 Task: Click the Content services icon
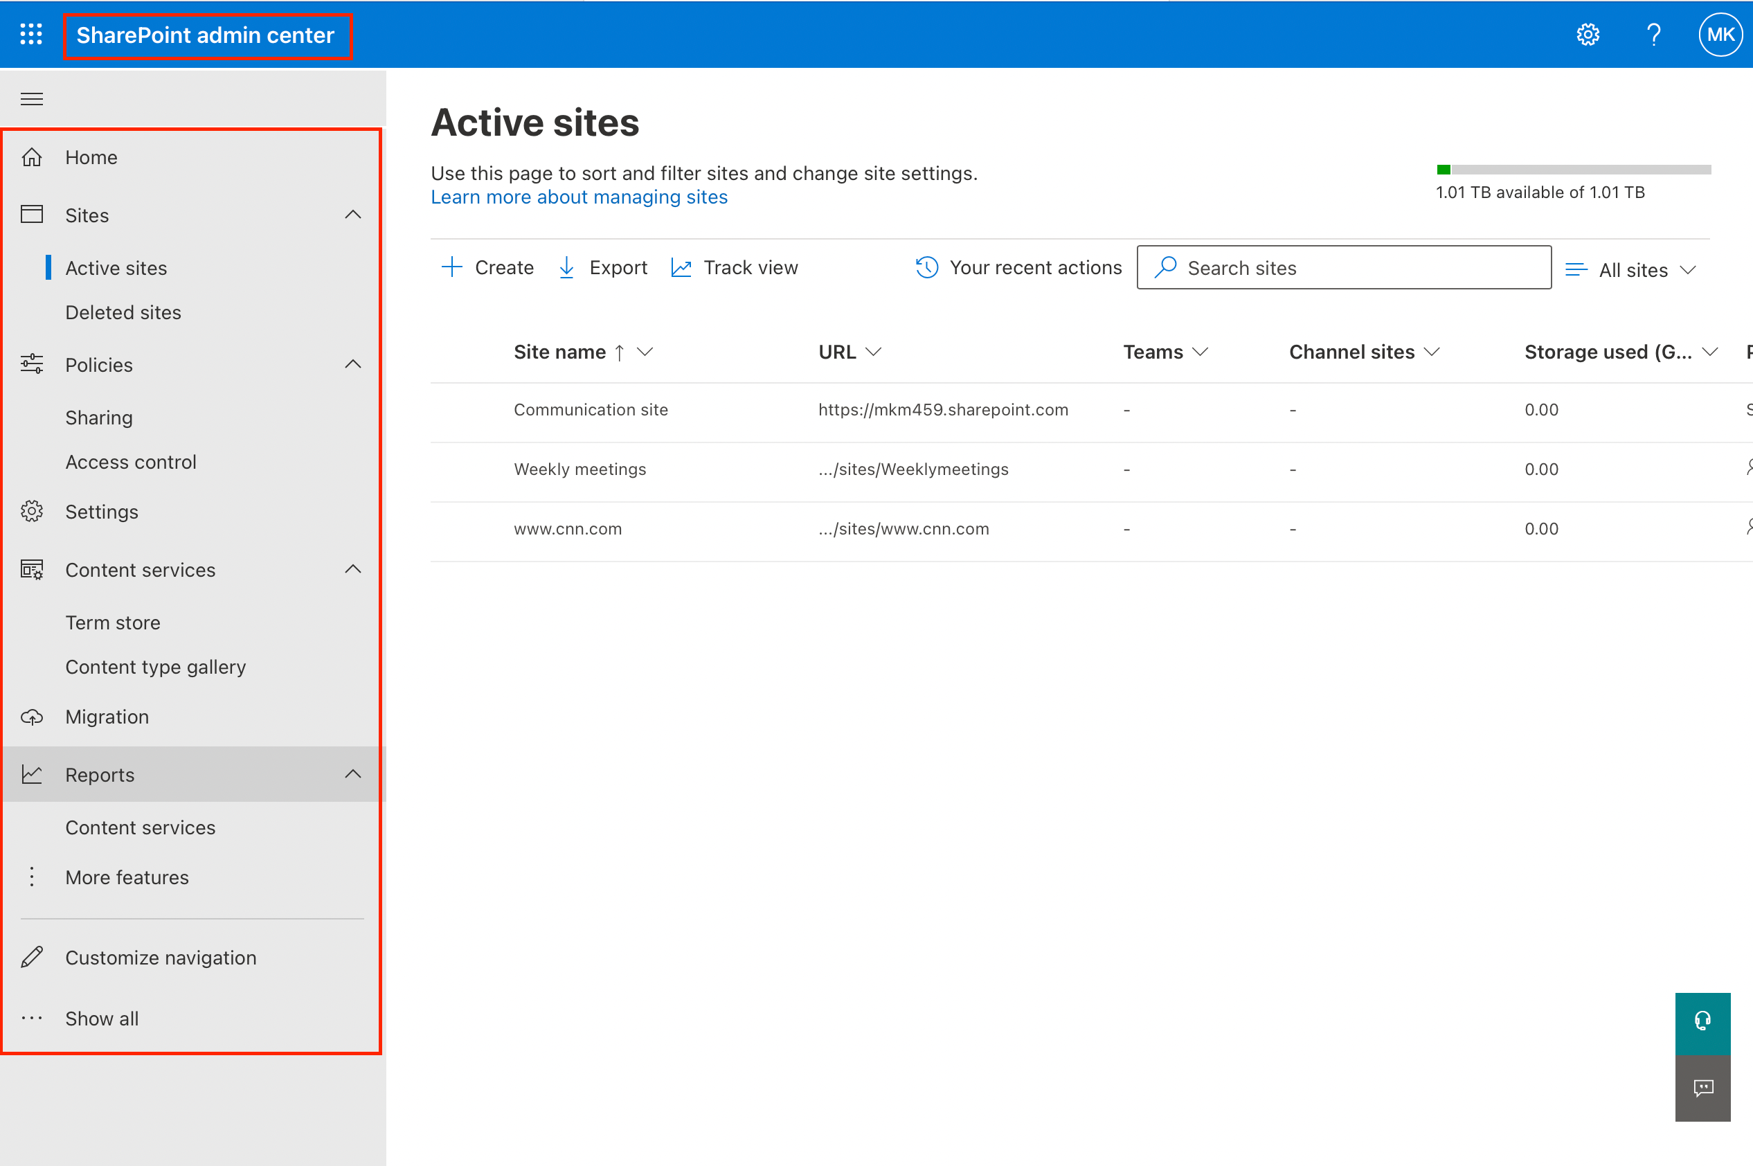click(x=31, y=570)
